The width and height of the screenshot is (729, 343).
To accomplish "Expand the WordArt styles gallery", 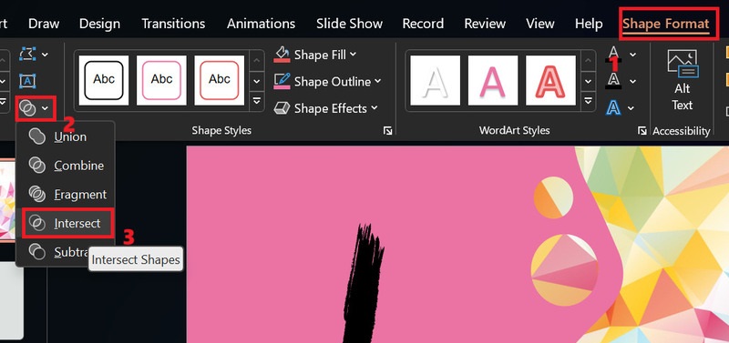I will (588, 101).
